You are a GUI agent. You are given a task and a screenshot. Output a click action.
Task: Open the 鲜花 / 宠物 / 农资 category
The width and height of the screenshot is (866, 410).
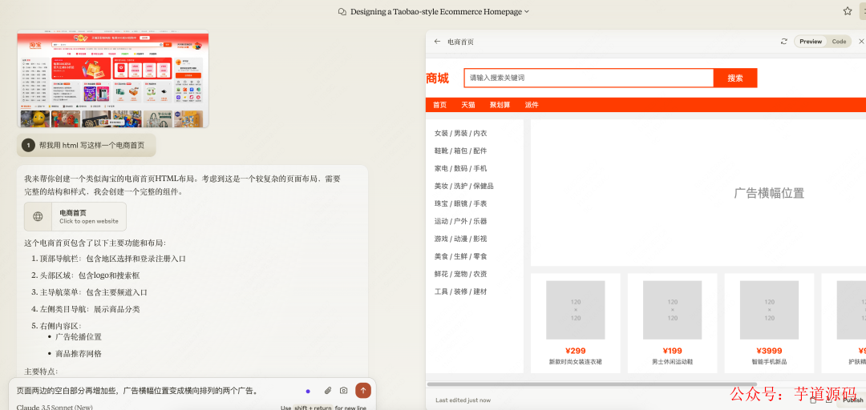460,274
